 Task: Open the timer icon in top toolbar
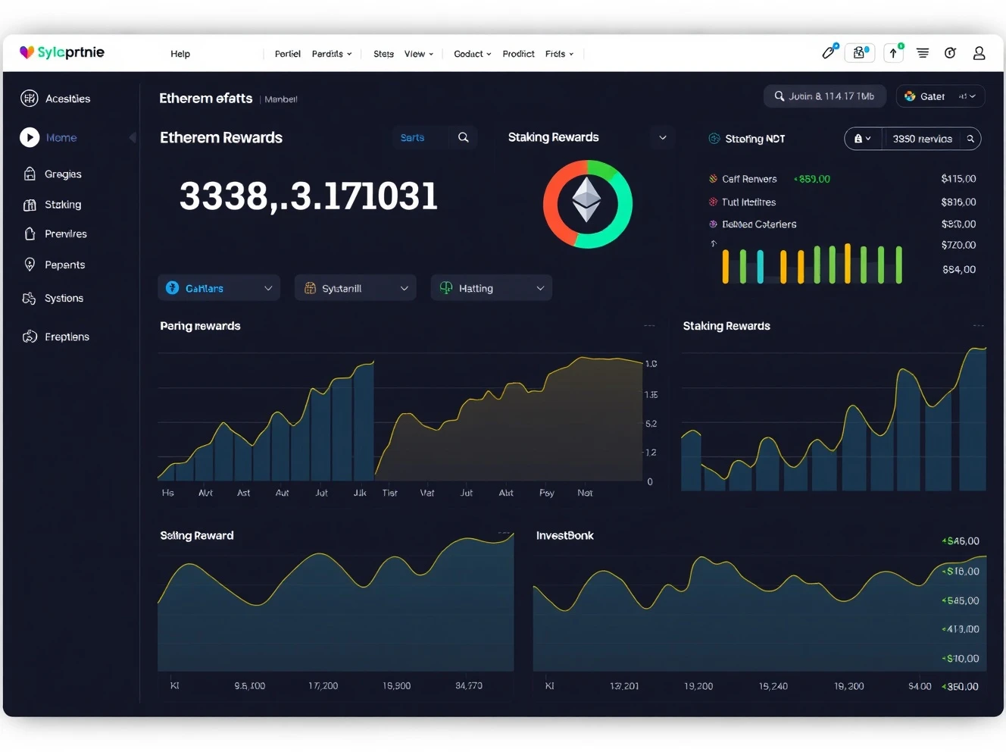coord(951,53)
